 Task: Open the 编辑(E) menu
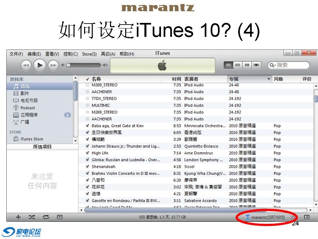(x=34, y=54)
